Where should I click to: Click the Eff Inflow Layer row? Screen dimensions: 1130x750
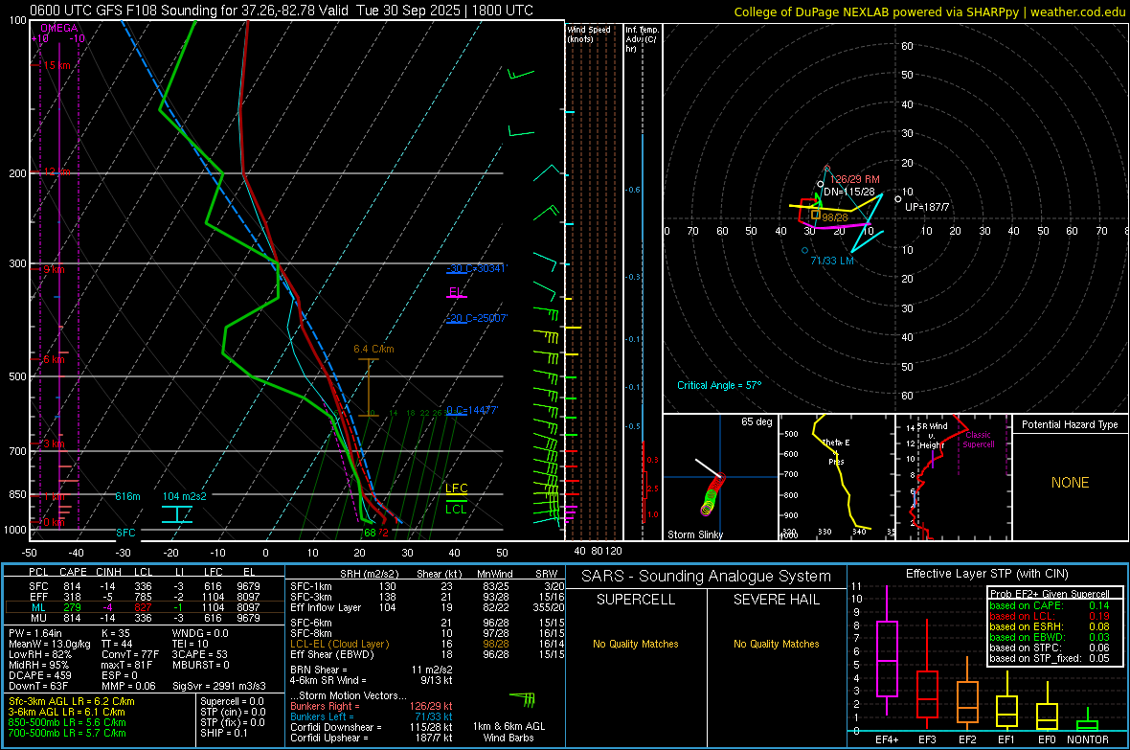click(428, 607)
